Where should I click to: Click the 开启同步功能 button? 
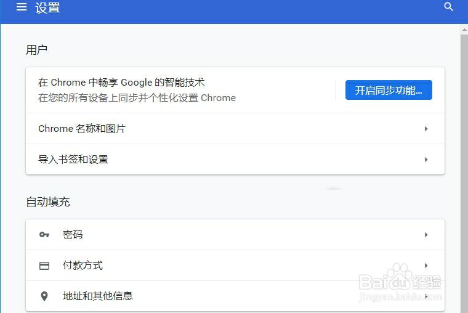[x=389, y=90]
